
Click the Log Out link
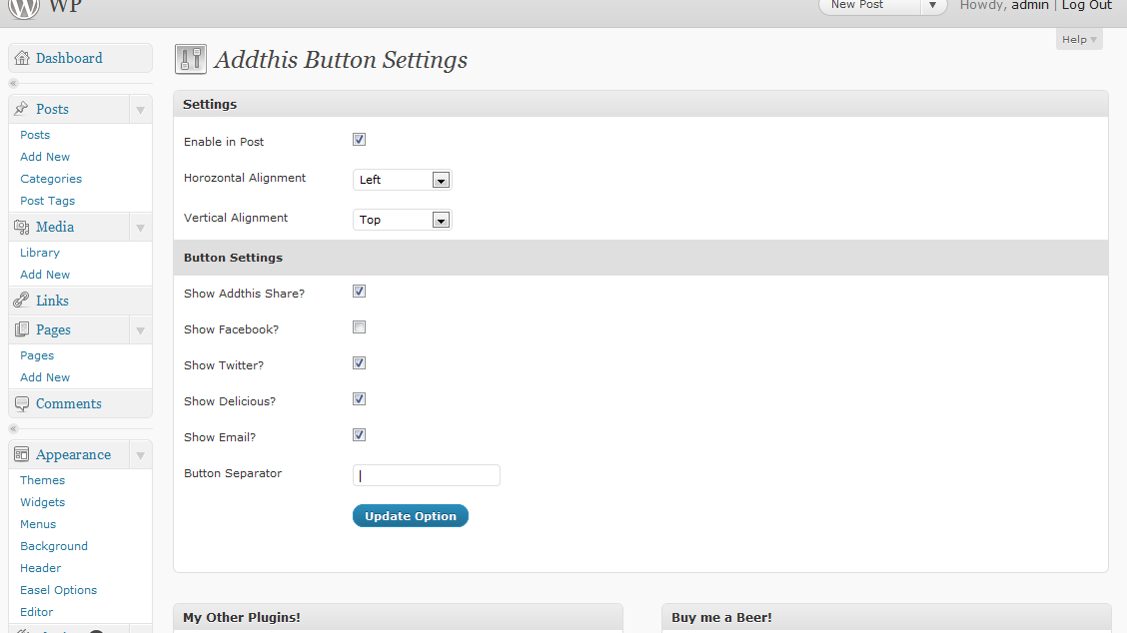click(1087, 6)
